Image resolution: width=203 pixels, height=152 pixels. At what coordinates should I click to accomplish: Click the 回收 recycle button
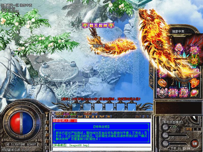(59, 113)
